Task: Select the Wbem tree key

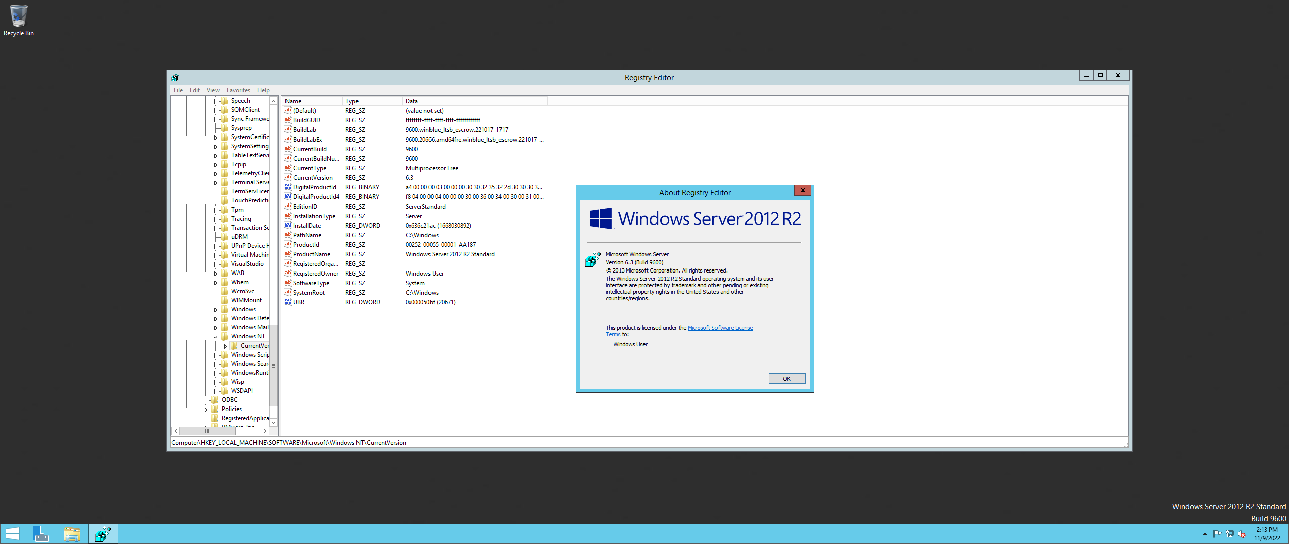Action: point(240,282)
